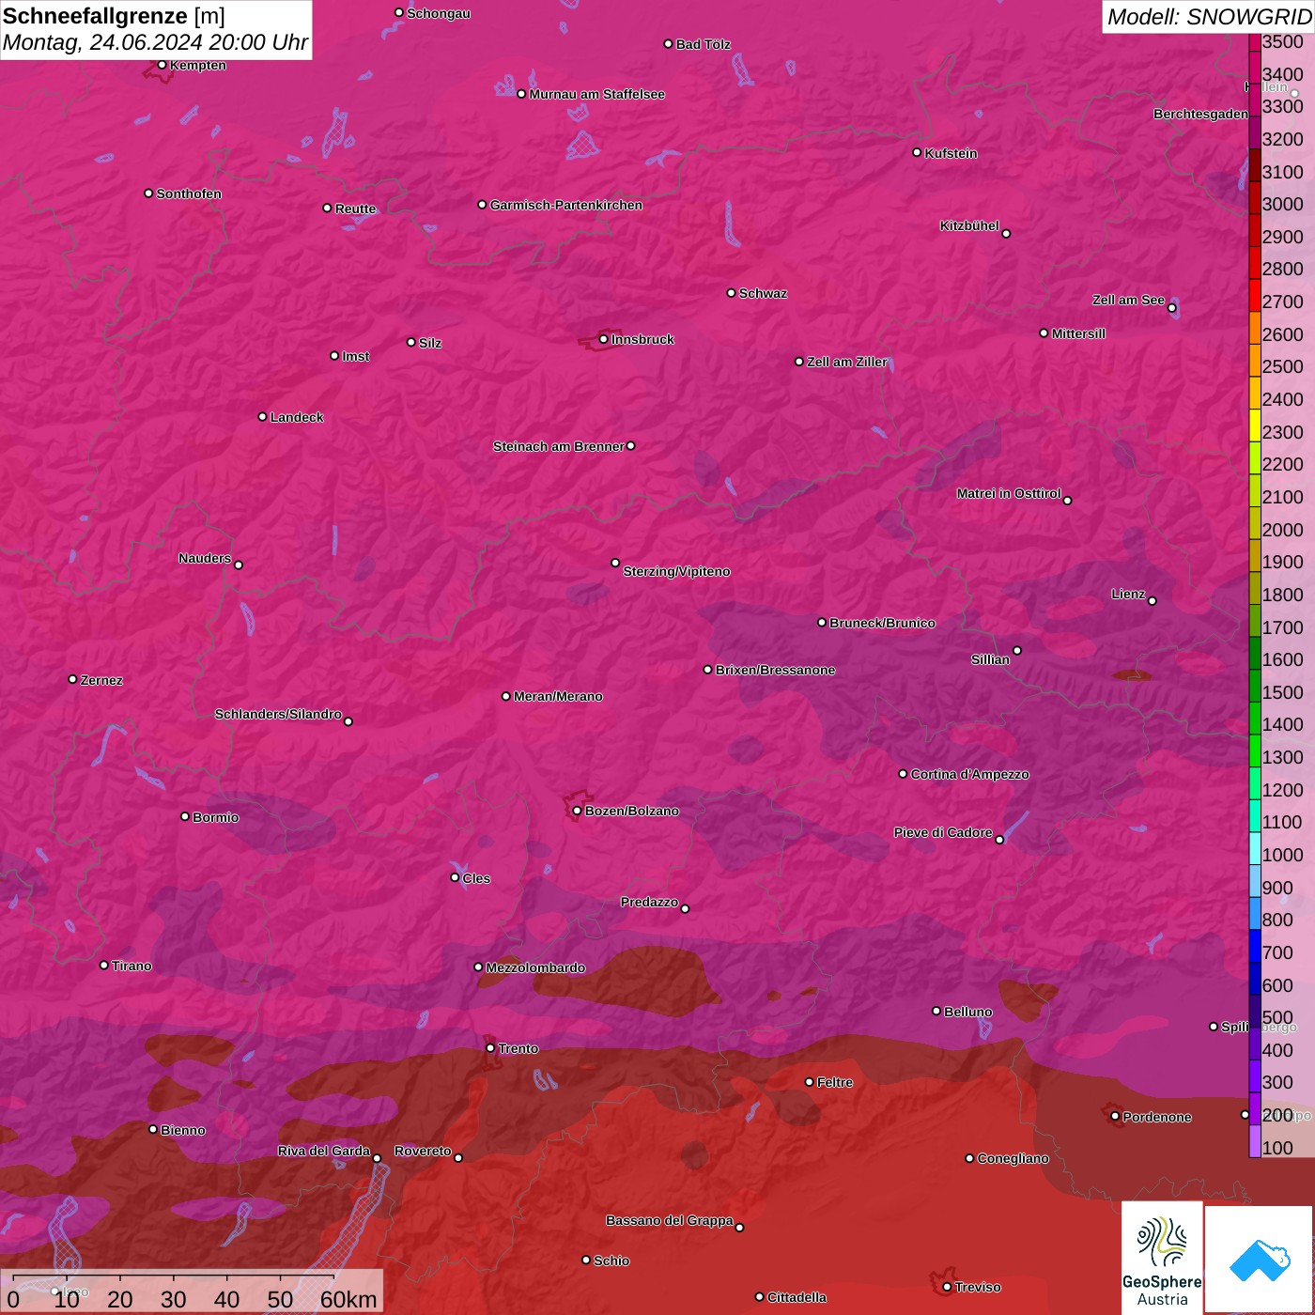Click the Schio label
This screenshot has height=1315, width=1315.
pyautogui.click(x=611, y=1261)
